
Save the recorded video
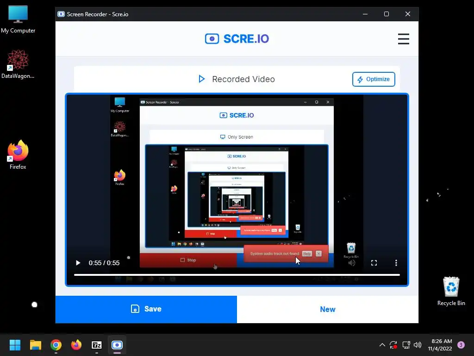tap(146, 309)
